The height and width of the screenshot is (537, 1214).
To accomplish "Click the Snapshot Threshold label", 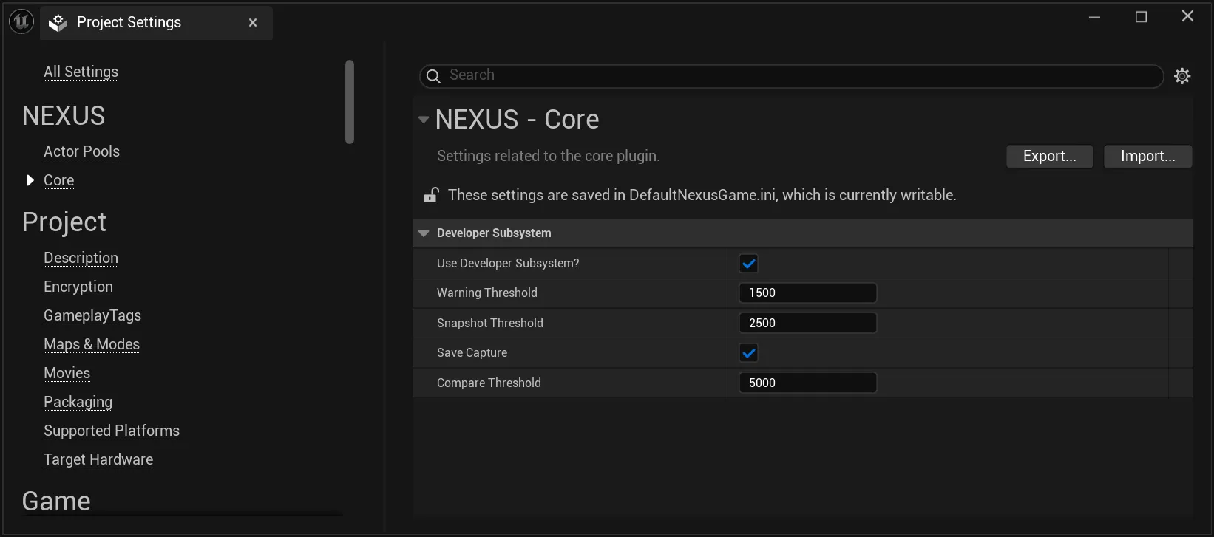I will 490,324.
